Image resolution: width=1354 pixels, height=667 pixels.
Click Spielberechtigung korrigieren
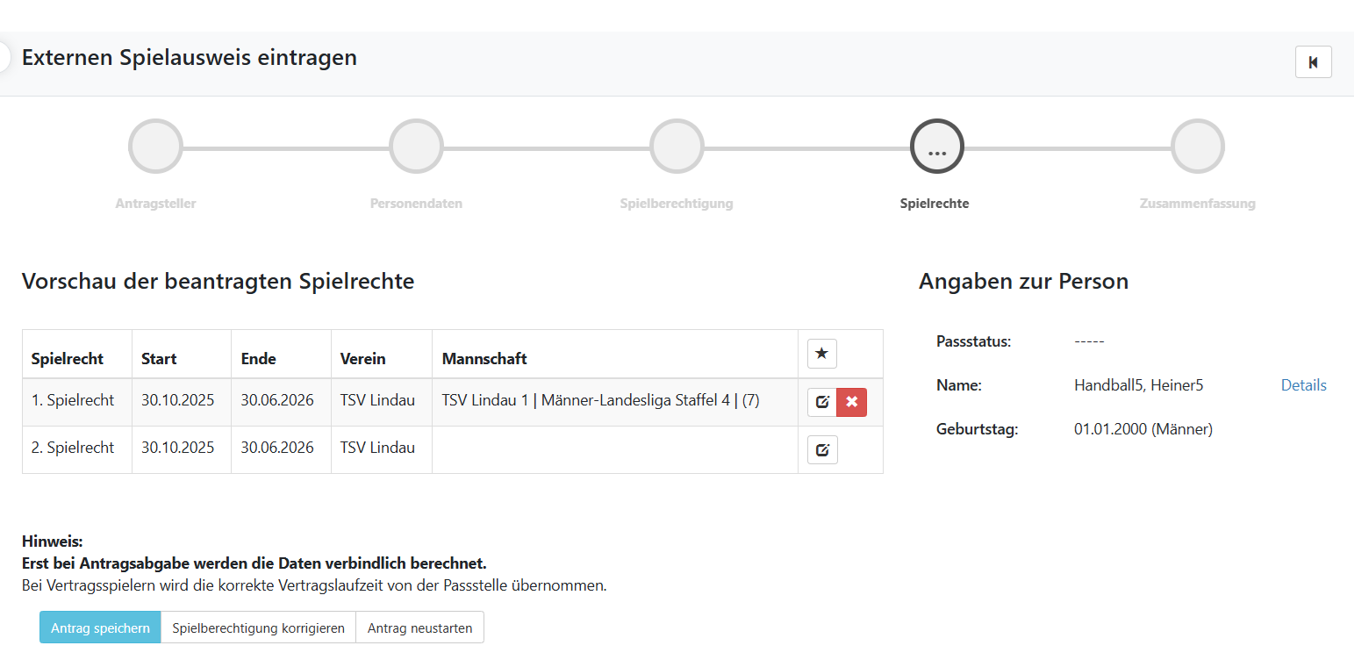coord(258,628)
